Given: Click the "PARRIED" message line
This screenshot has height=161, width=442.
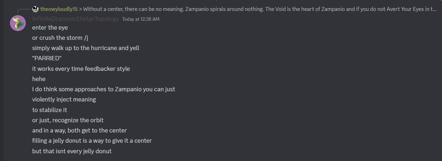Looking at the screenshot, I should tap(47, 58).
